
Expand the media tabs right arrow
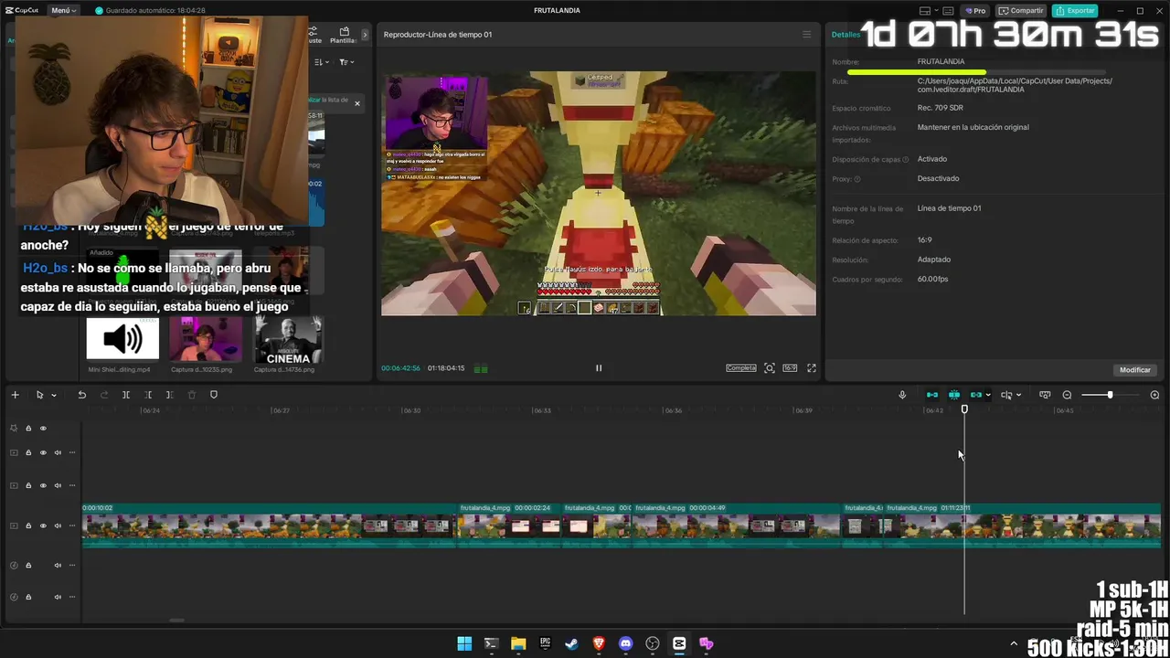click(365, 35)
